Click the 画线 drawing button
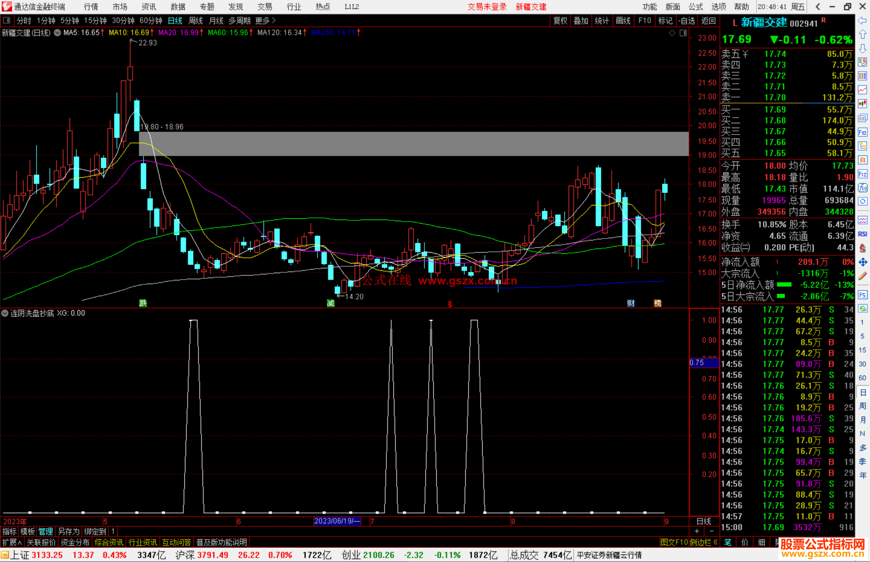Viewport: 870px width, 562px height. click(x=623, y=21)
